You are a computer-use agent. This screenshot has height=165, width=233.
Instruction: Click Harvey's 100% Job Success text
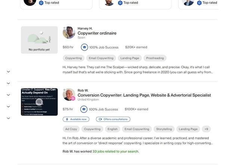104,47
